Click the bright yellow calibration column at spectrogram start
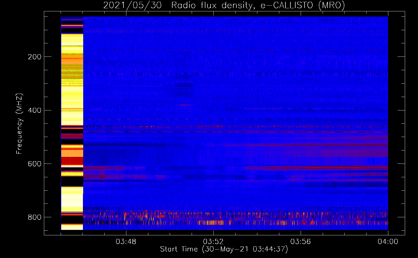This screenshot has width=418, height=258. pos(72,123)
